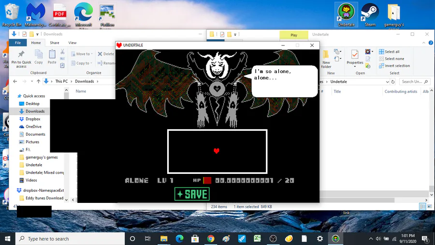Click Delete in the Organize group
435x245 pixels.
pos(106,54)
